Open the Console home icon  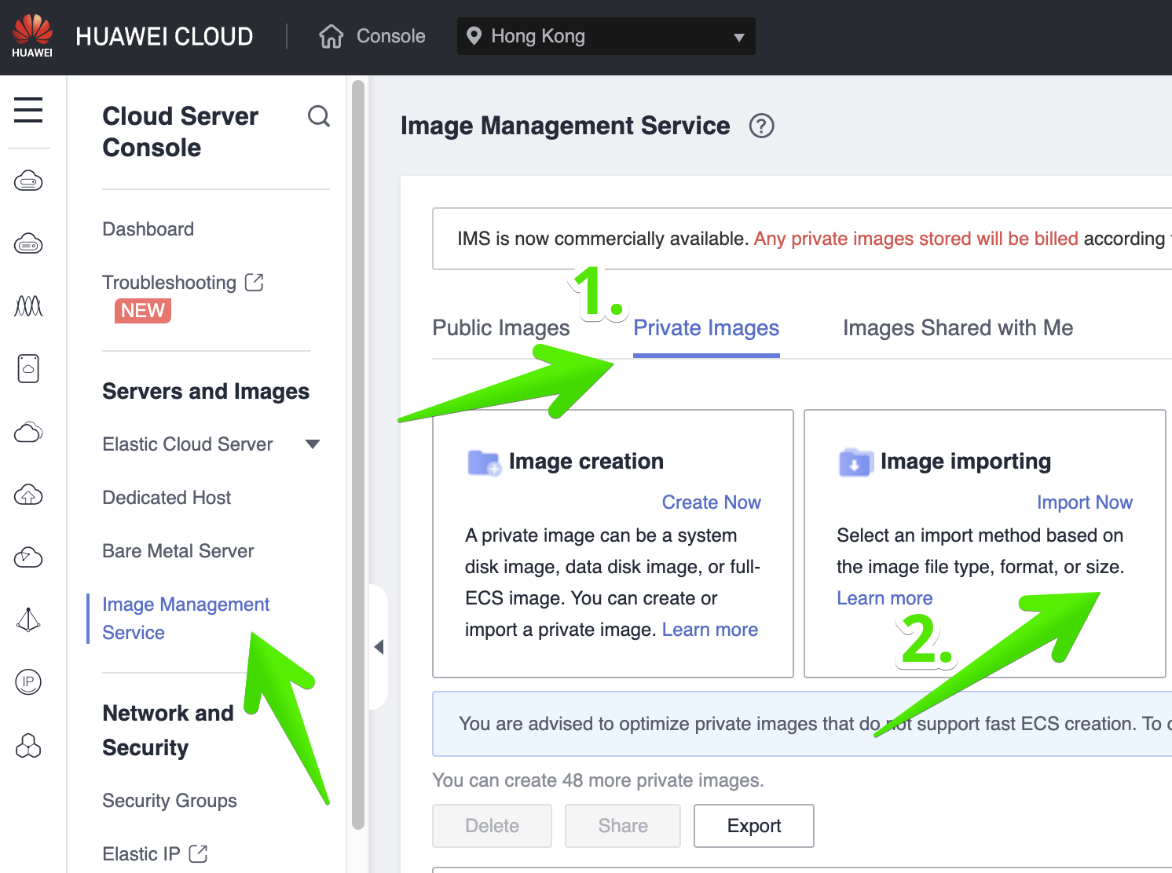tap(331, 36)
